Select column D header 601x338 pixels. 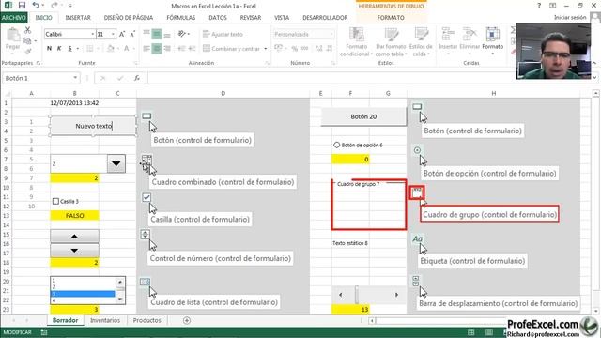tap(223, 93)
